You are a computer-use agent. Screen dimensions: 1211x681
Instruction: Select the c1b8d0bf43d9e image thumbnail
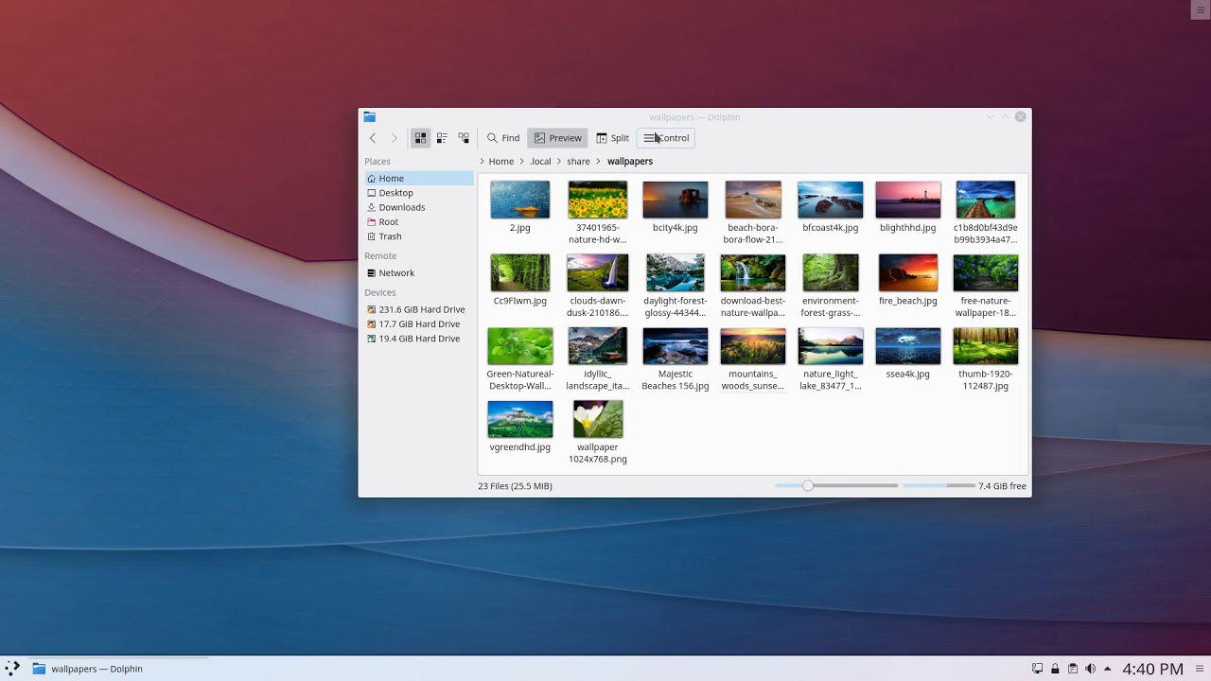986,200
